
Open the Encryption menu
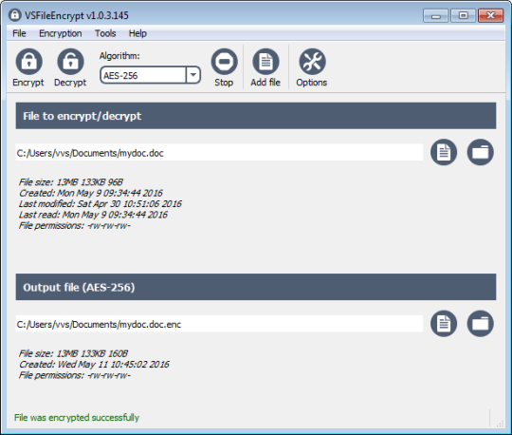pyautogui.click(x=61, y=33)
